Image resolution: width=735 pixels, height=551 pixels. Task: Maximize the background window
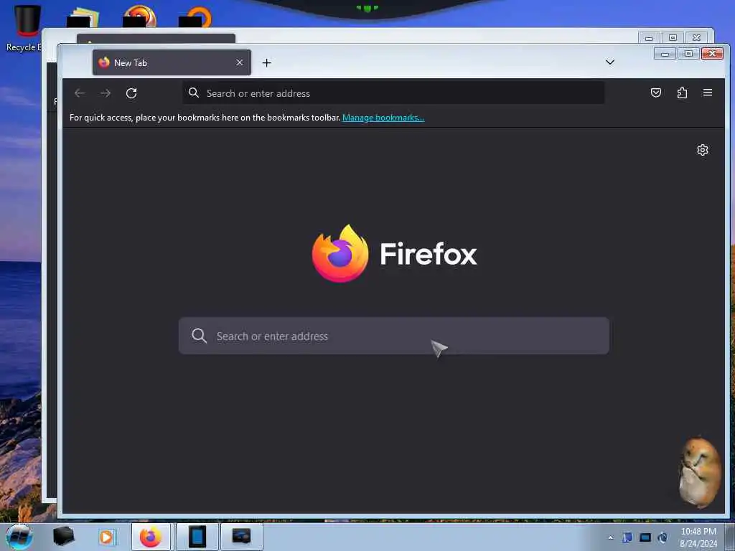[x=673, y=37]
